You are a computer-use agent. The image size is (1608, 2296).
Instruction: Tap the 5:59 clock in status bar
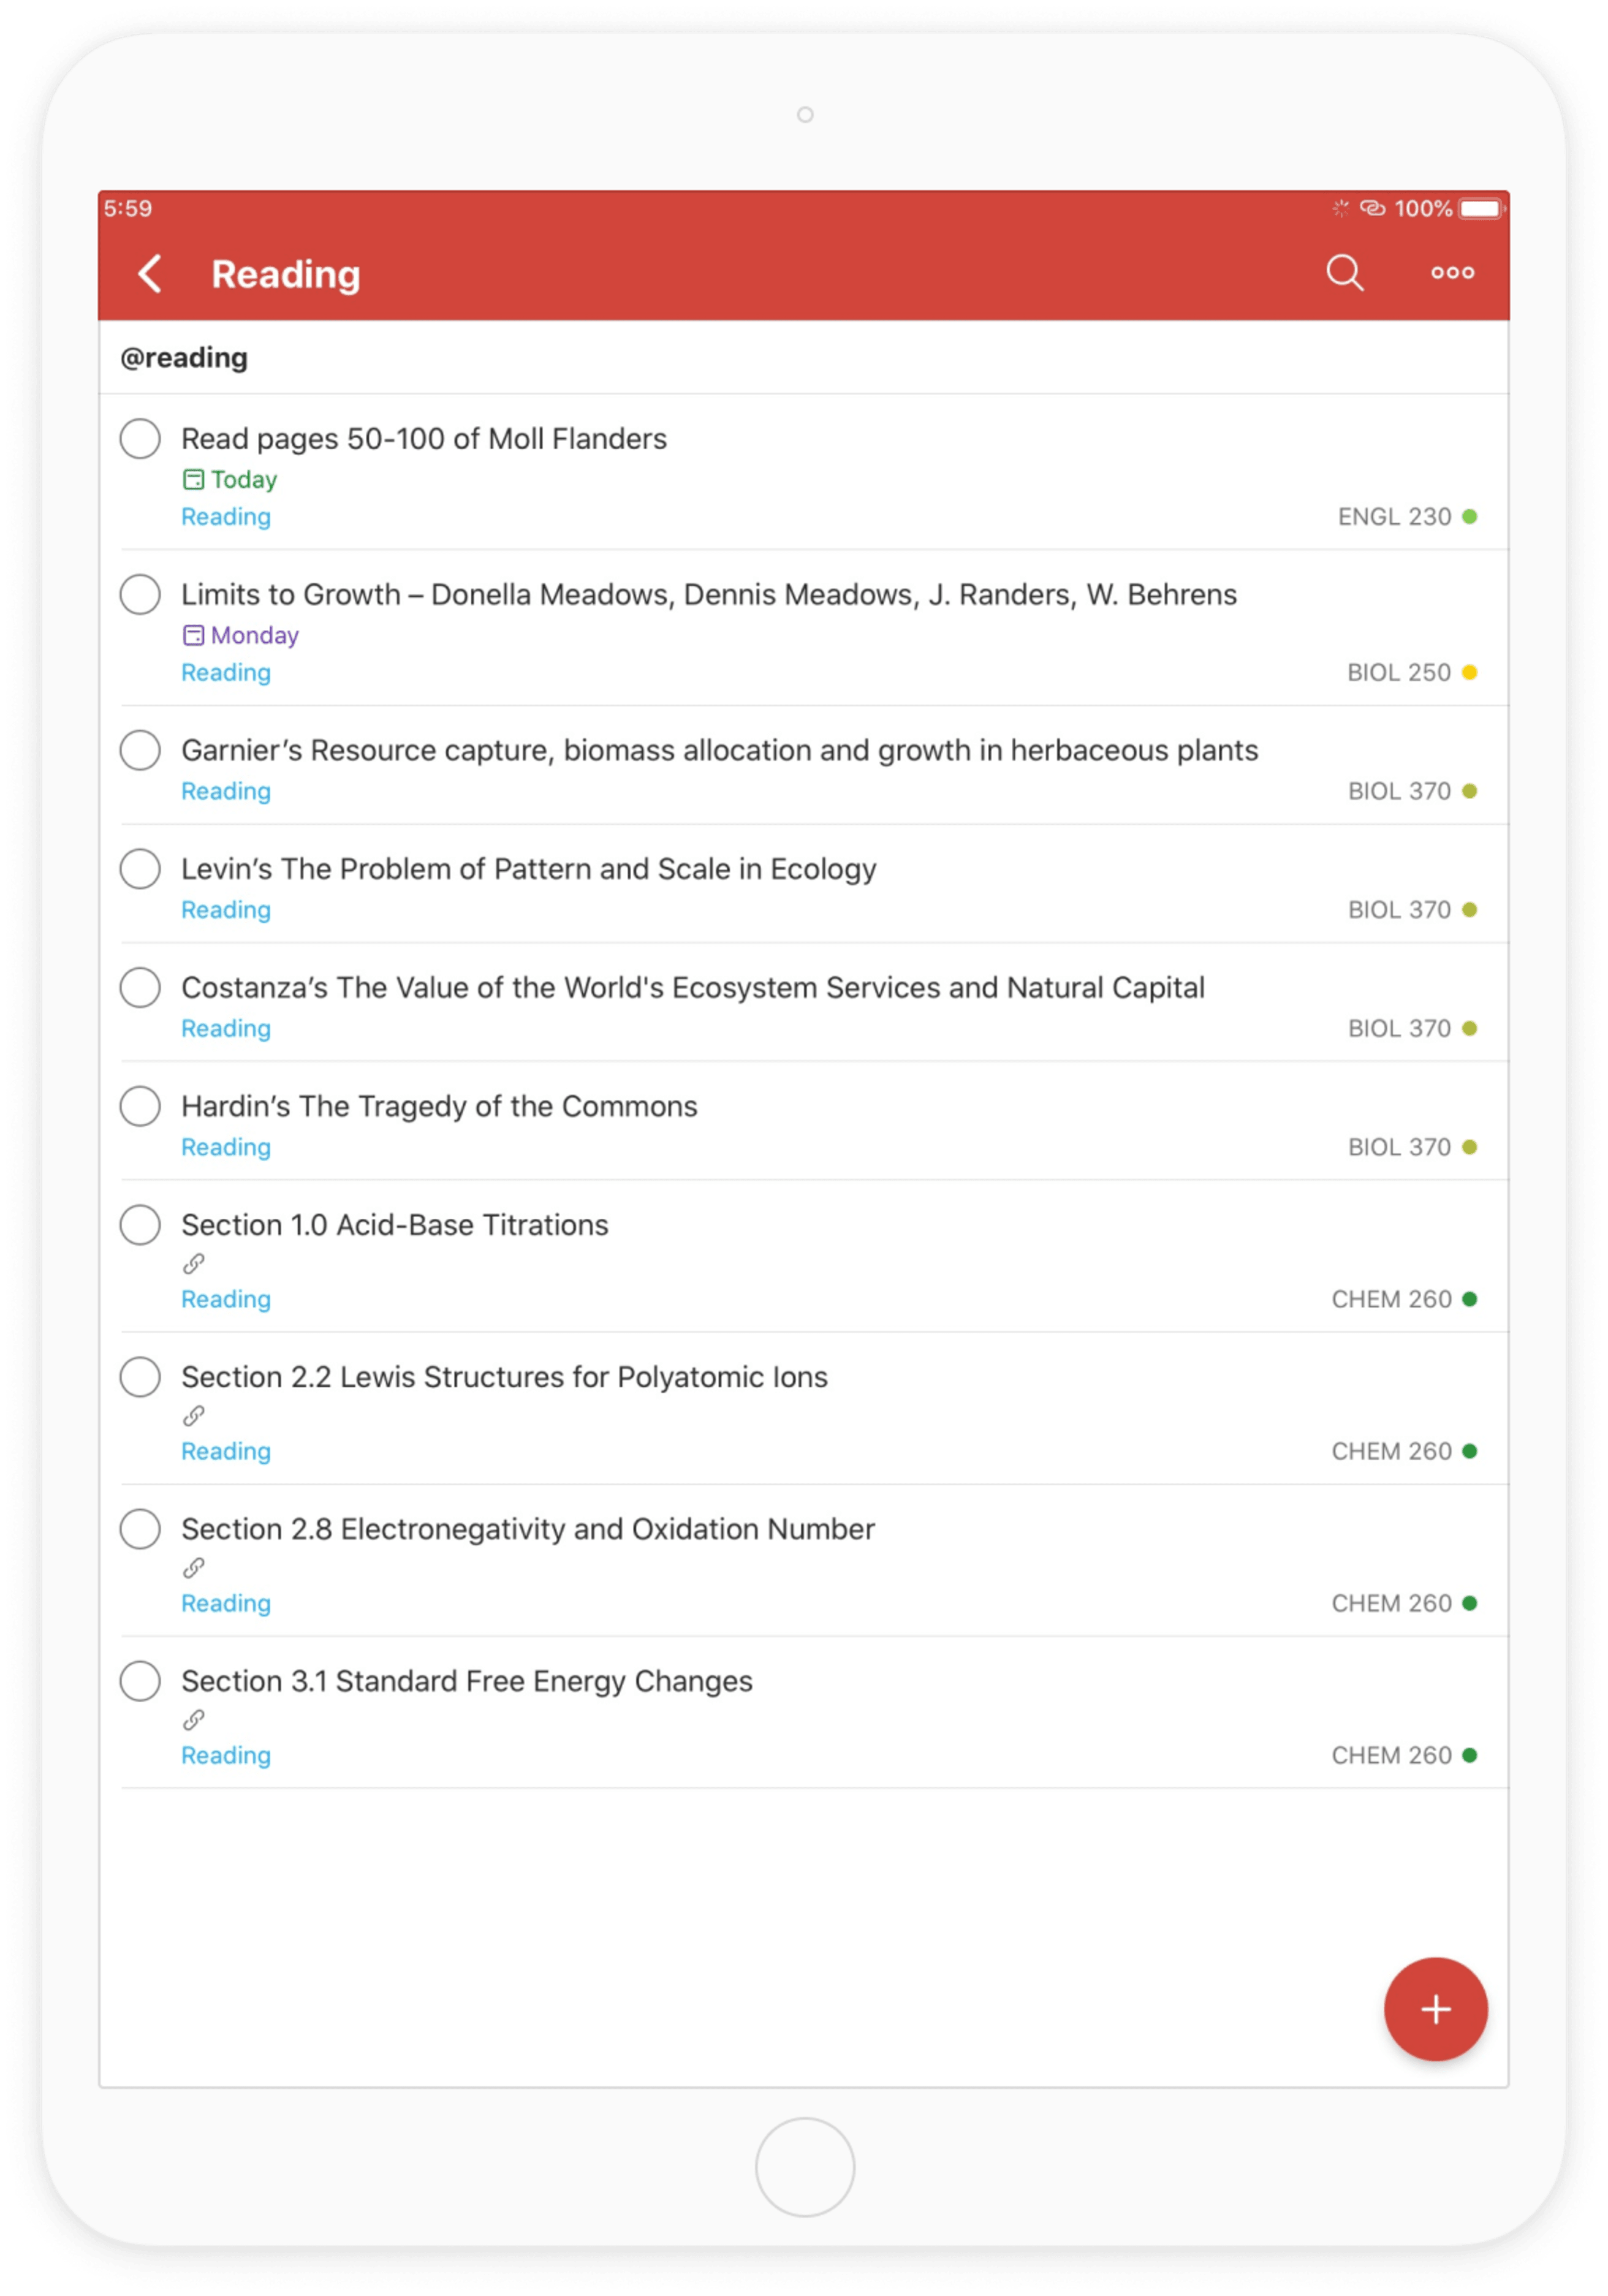[128, 208]
